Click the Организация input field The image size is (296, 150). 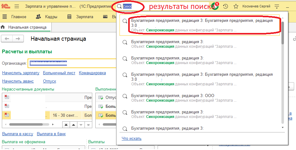pos(72,63)
